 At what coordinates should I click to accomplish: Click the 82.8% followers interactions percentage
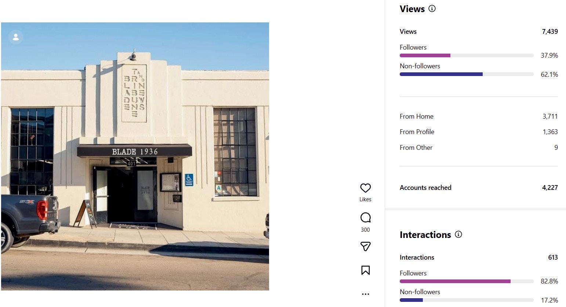point(549,281)
